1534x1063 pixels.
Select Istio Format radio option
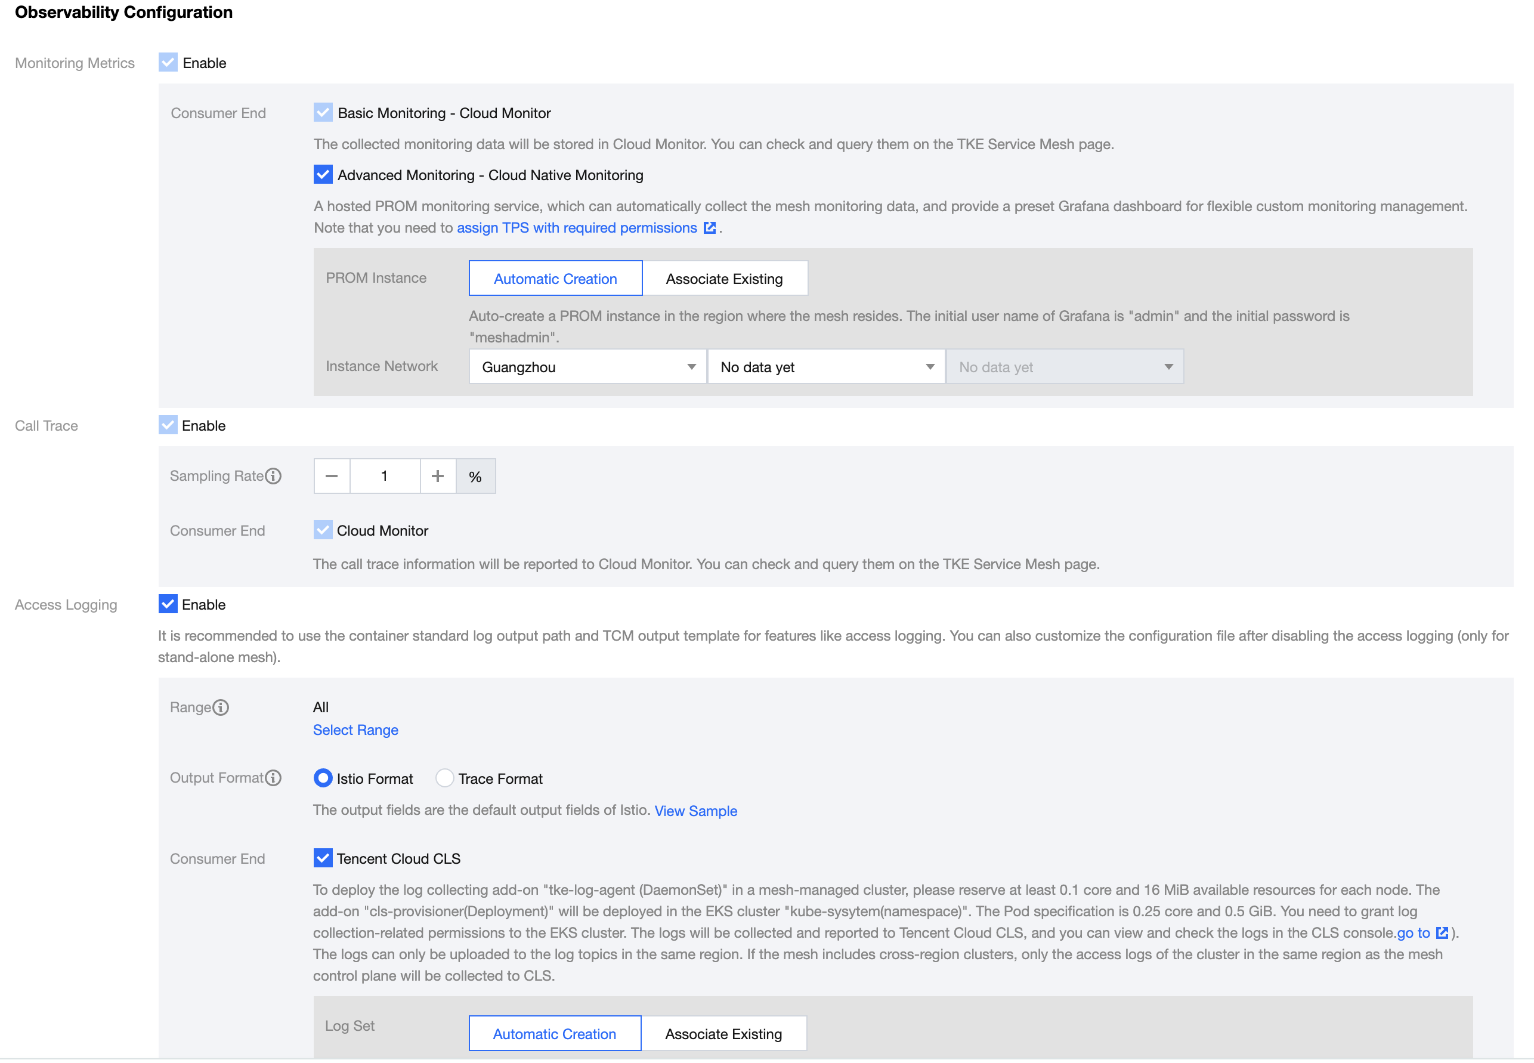pyautogui.click(x=323, y=778)
